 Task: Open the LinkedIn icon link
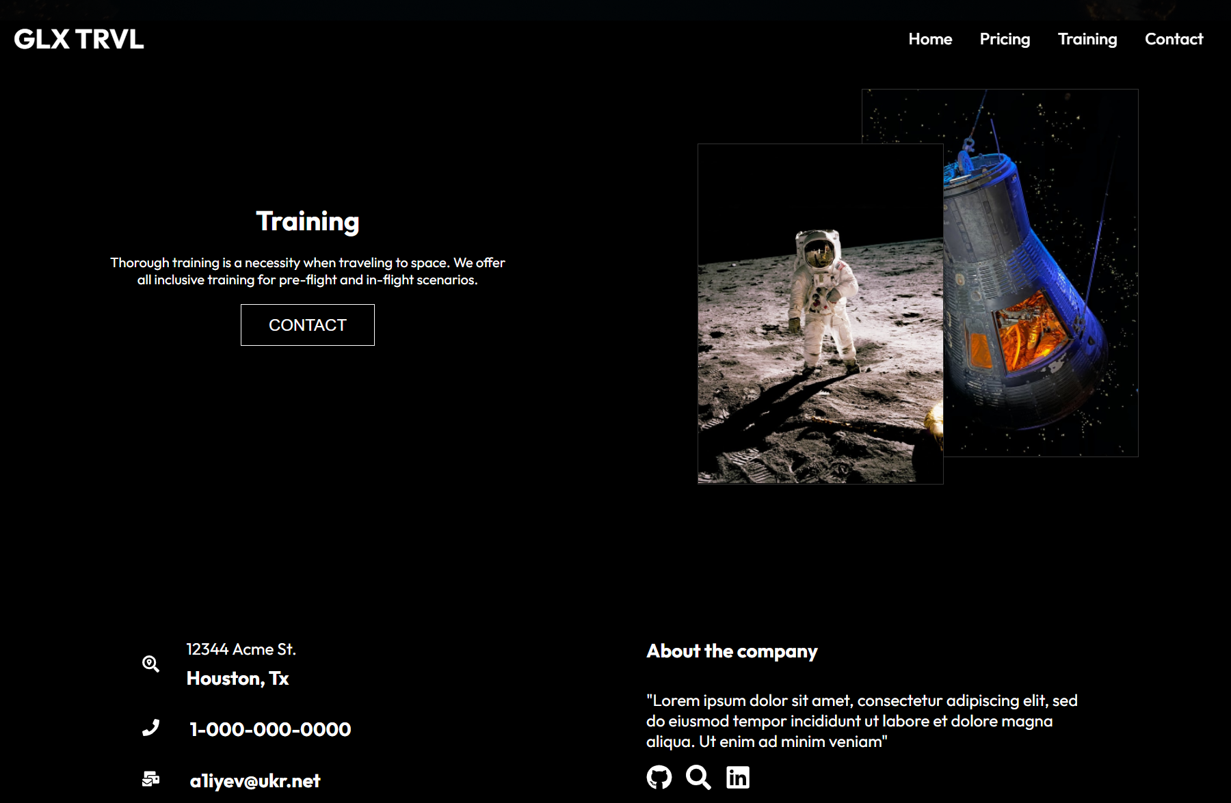738,777
